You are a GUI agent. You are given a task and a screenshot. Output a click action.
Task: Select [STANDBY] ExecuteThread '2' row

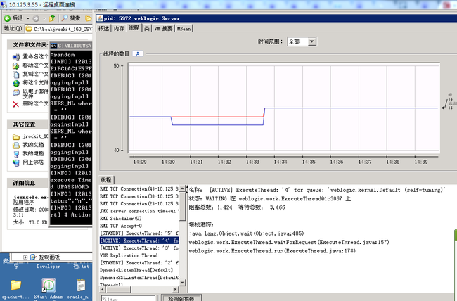139,263
